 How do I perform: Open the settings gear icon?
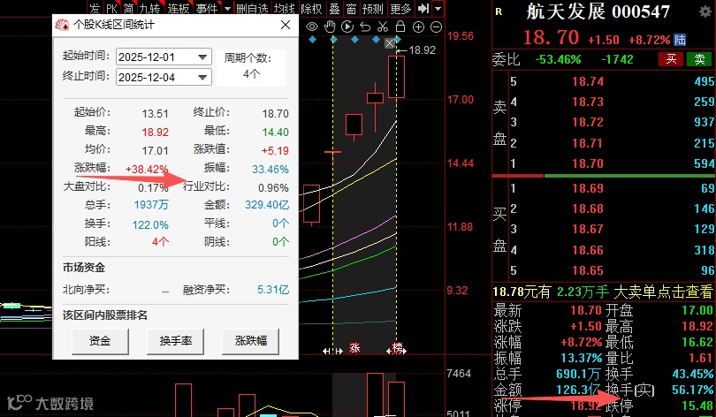pos(705,11)
